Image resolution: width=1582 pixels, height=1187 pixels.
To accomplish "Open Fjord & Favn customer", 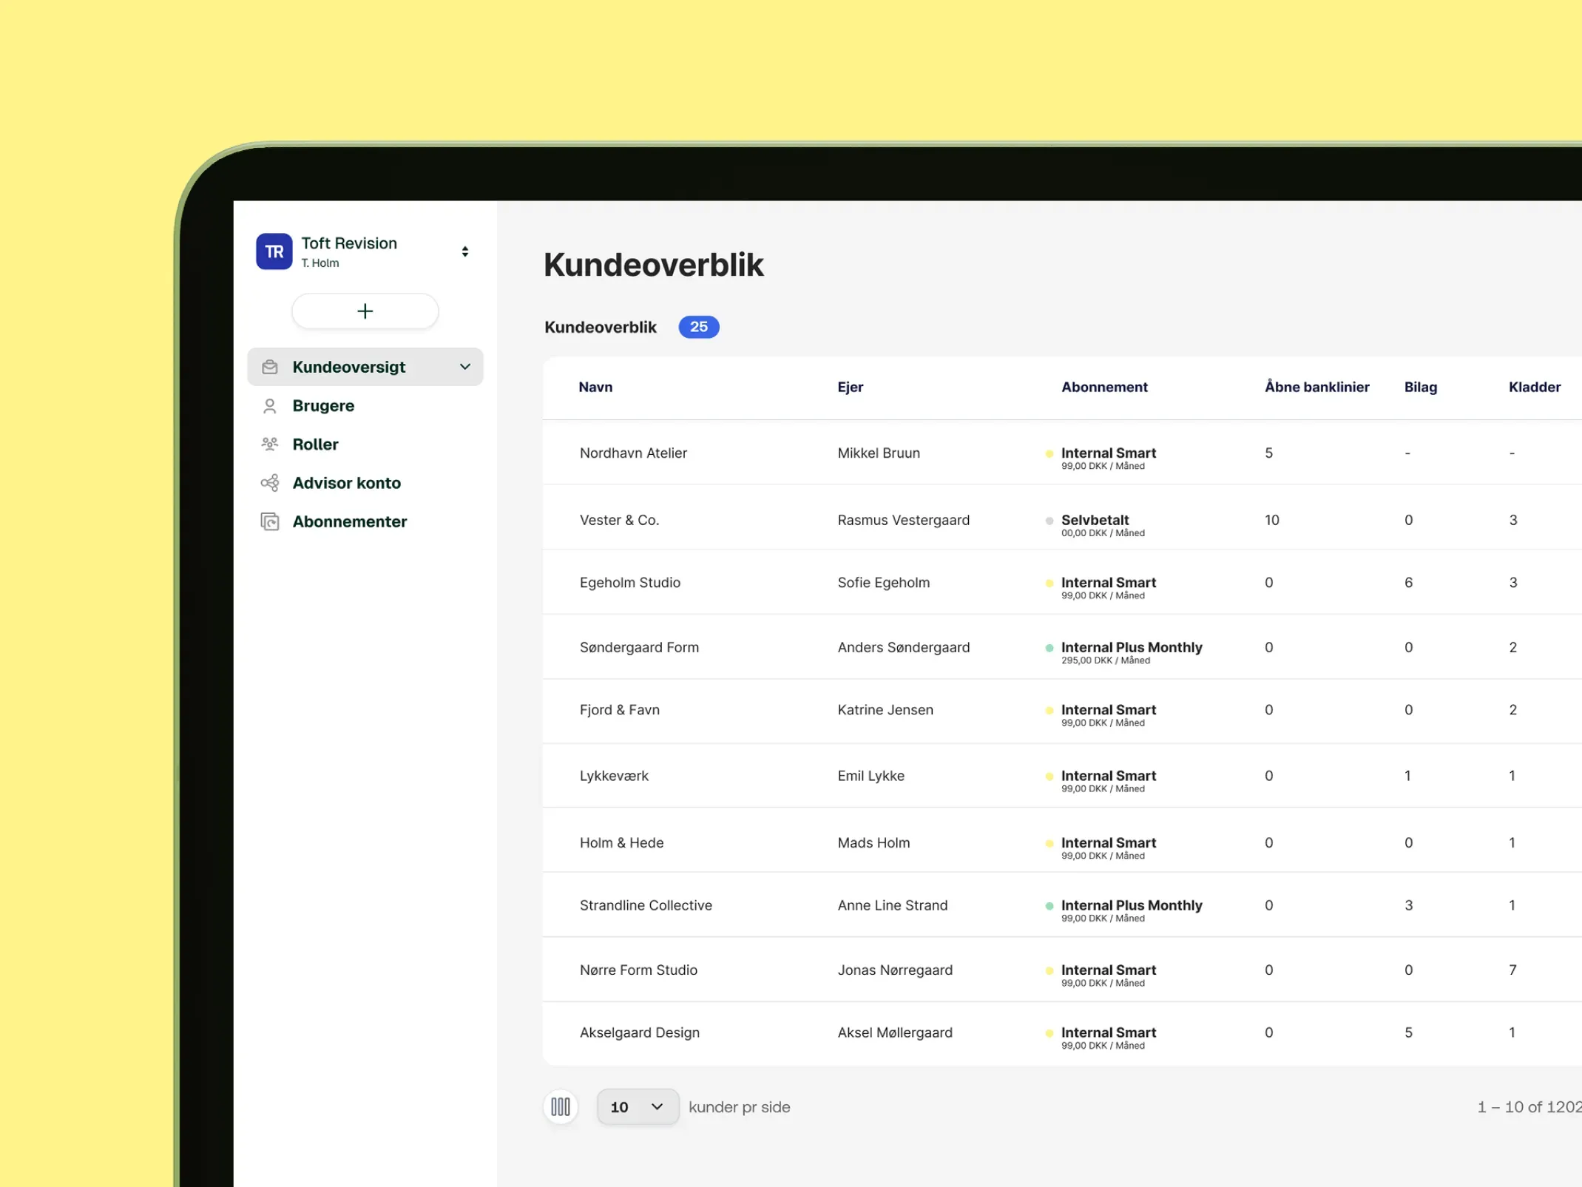I will 620,709.
